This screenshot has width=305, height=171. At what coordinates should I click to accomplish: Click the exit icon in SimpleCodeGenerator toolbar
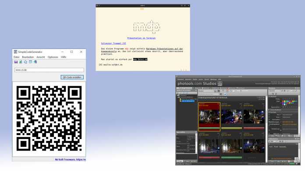pos(35,62)
